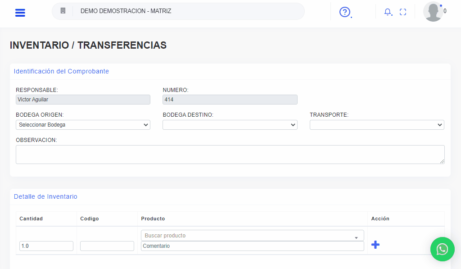
Task: Click the building icon in company bar
Action: click(63, 11)
